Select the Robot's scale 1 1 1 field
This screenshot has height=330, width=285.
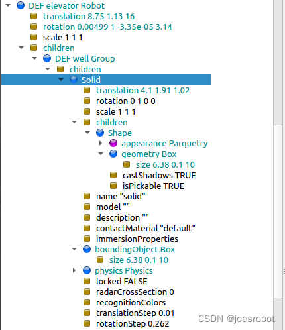63,37
